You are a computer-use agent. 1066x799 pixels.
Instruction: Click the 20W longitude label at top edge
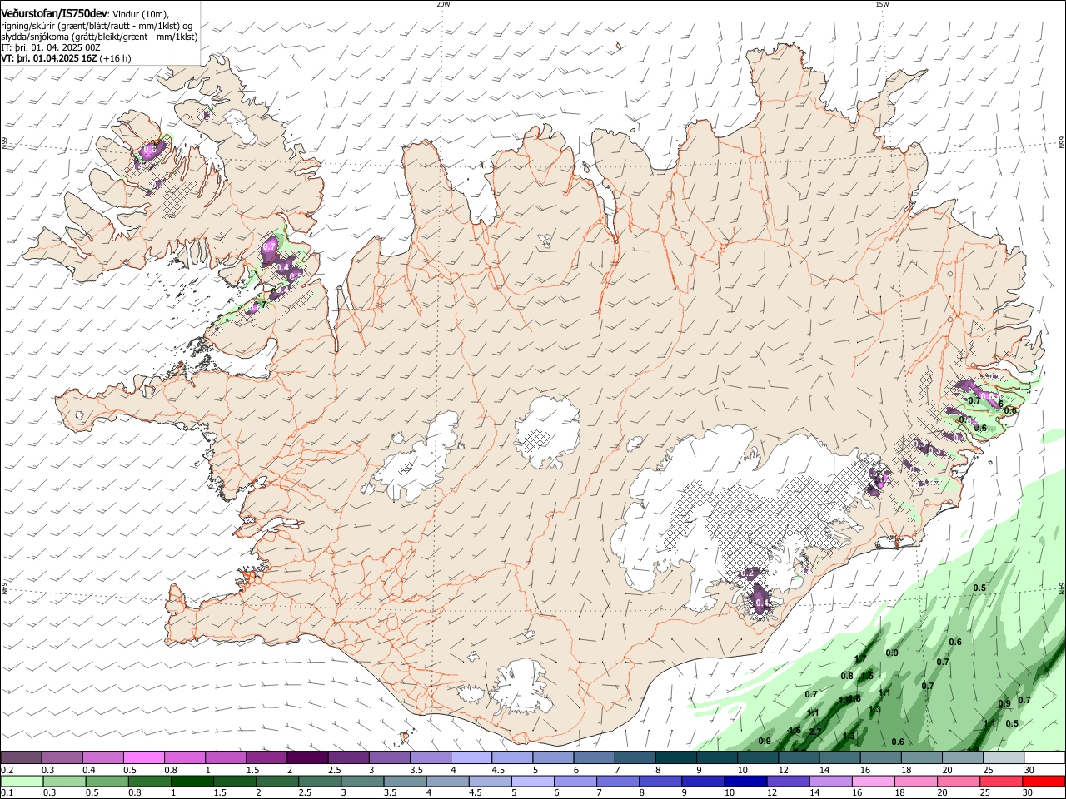coord(443,4)
